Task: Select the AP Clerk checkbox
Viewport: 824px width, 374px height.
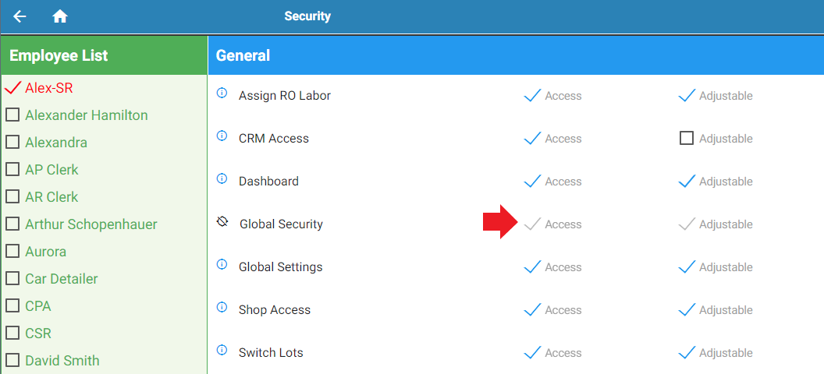Action: 12,169
